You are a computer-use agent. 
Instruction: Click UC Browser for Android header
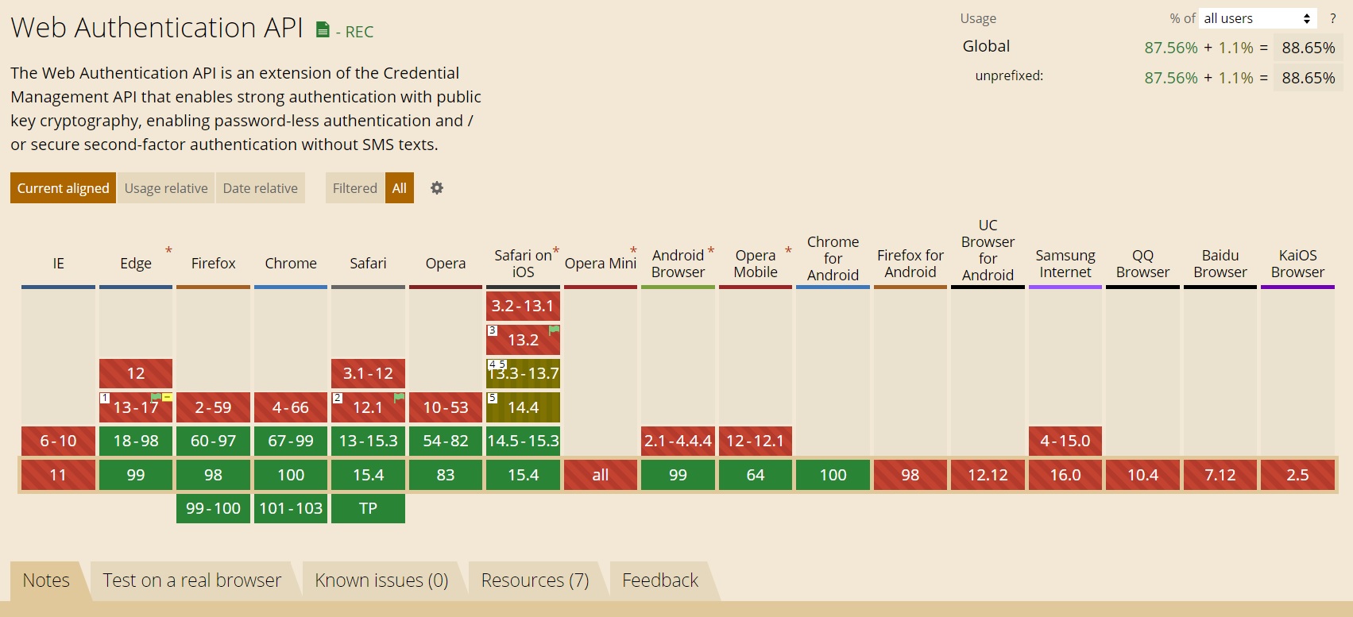988,250
